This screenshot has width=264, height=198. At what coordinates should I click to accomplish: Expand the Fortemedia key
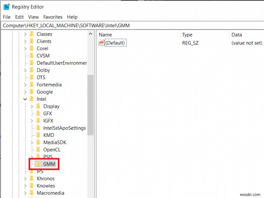[25, 85]
